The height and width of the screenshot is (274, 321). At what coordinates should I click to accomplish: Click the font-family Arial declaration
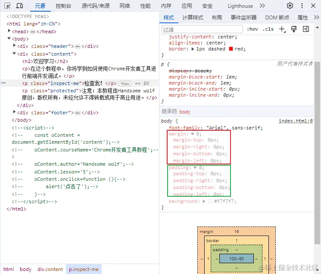click(x=215, y=128)
